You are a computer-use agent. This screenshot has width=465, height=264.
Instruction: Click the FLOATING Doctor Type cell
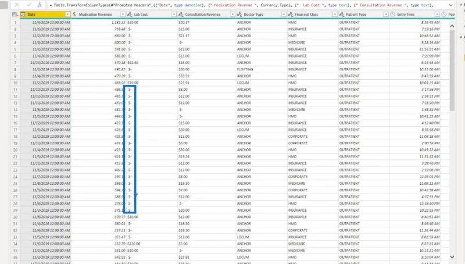point(261,69)
